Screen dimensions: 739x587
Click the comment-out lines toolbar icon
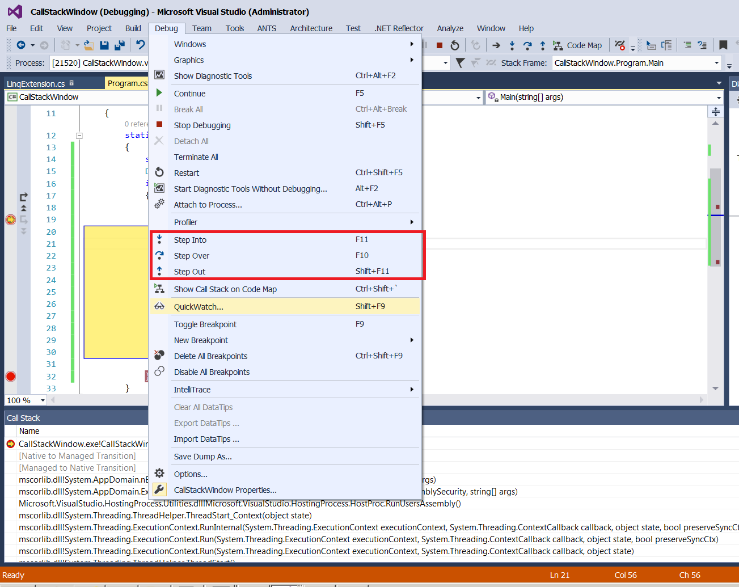(687, 45)
